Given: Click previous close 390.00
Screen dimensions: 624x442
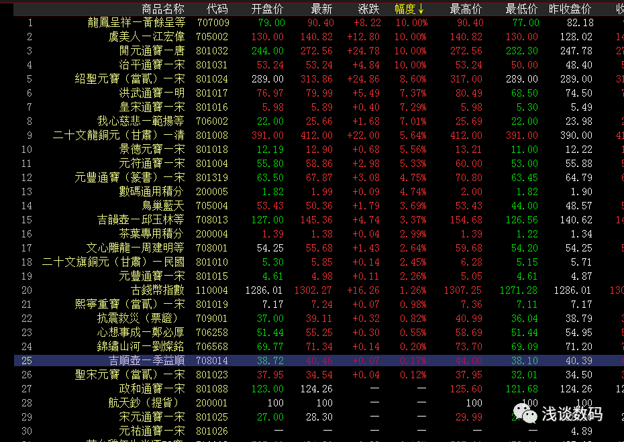Looking at the screenshot, I should 576,135.
